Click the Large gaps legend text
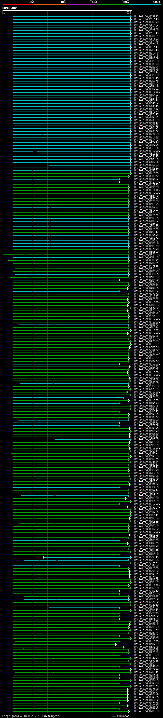Viewport: 163px width, 718px height. [x=31, y=716]
